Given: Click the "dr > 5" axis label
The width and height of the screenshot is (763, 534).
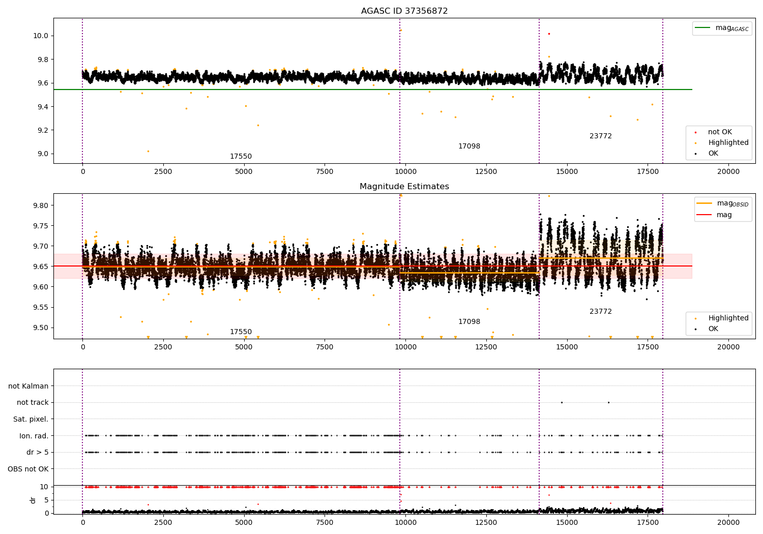Looking at the screenshot, I should coord(38,452).
